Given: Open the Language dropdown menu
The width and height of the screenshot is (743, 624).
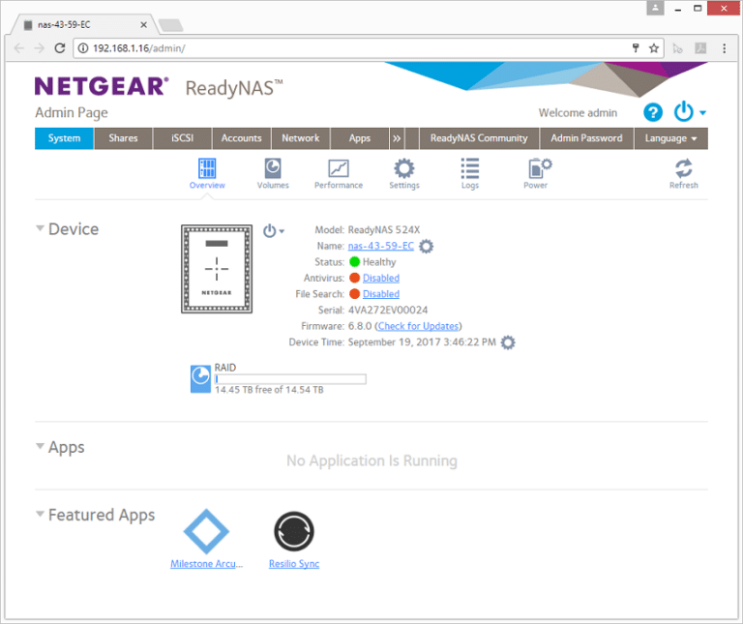Looking at the screenshot, I should click(x=670, y=138).
